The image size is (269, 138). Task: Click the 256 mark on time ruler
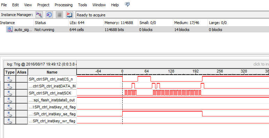tap(220, 71)
